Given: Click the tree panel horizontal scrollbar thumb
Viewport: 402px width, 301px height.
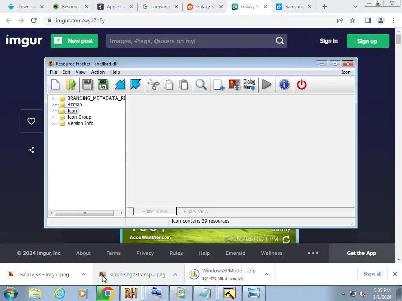Looking at the screenshot, I should tap(84, 213).
